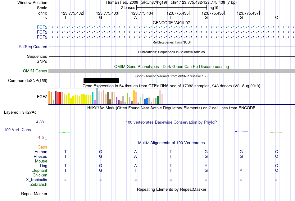Click the cyan bar in the GTEx chart

(x=93, y=98)
